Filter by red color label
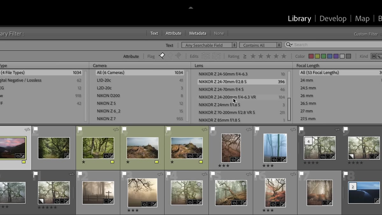The height and width of the screenshot is (215, 382). point(311,56)
